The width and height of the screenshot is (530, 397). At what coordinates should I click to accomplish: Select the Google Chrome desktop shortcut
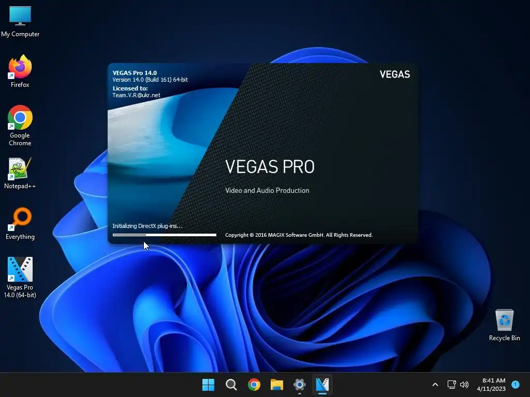[20, 125]
